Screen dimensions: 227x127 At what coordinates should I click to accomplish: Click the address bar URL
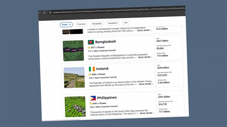coord(119,10)
